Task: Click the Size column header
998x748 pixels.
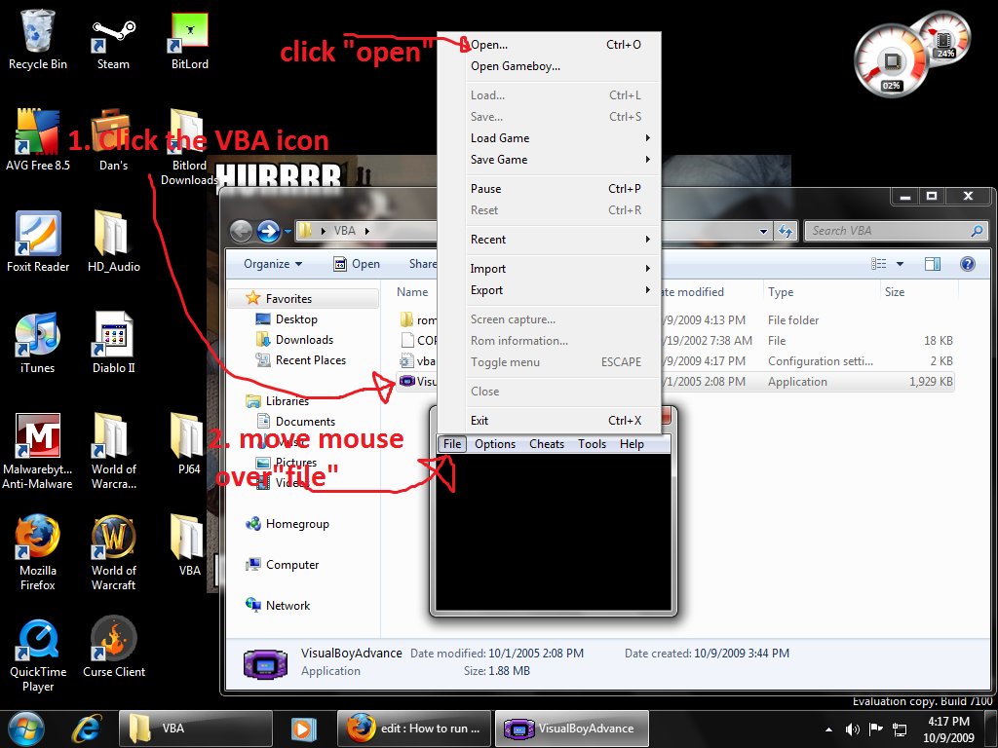Action: click(x=918, y=292)
